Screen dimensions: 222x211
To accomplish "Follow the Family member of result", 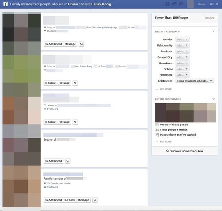I will [70, 200].
